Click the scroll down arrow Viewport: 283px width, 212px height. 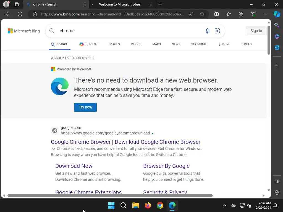[269, 190]
